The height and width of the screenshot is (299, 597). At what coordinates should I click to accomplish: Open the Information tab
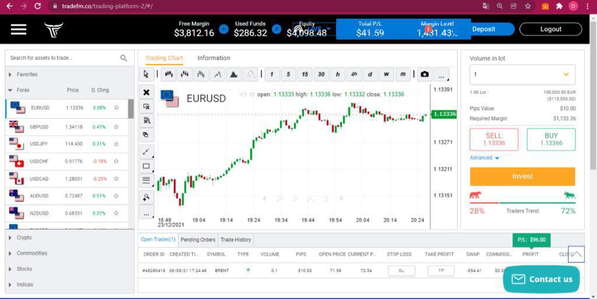(213, 58)
